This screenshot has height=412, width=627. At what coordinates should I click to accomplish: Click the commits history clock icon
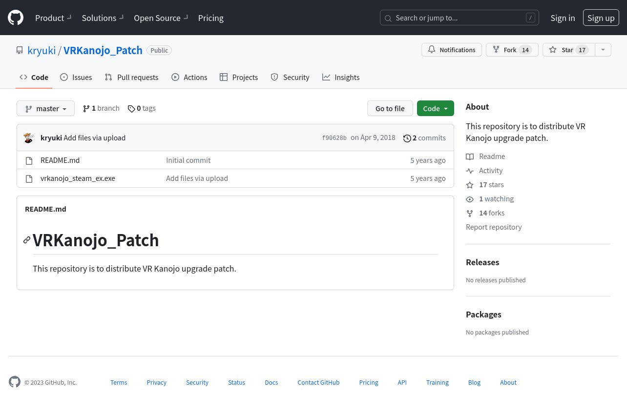407,138
